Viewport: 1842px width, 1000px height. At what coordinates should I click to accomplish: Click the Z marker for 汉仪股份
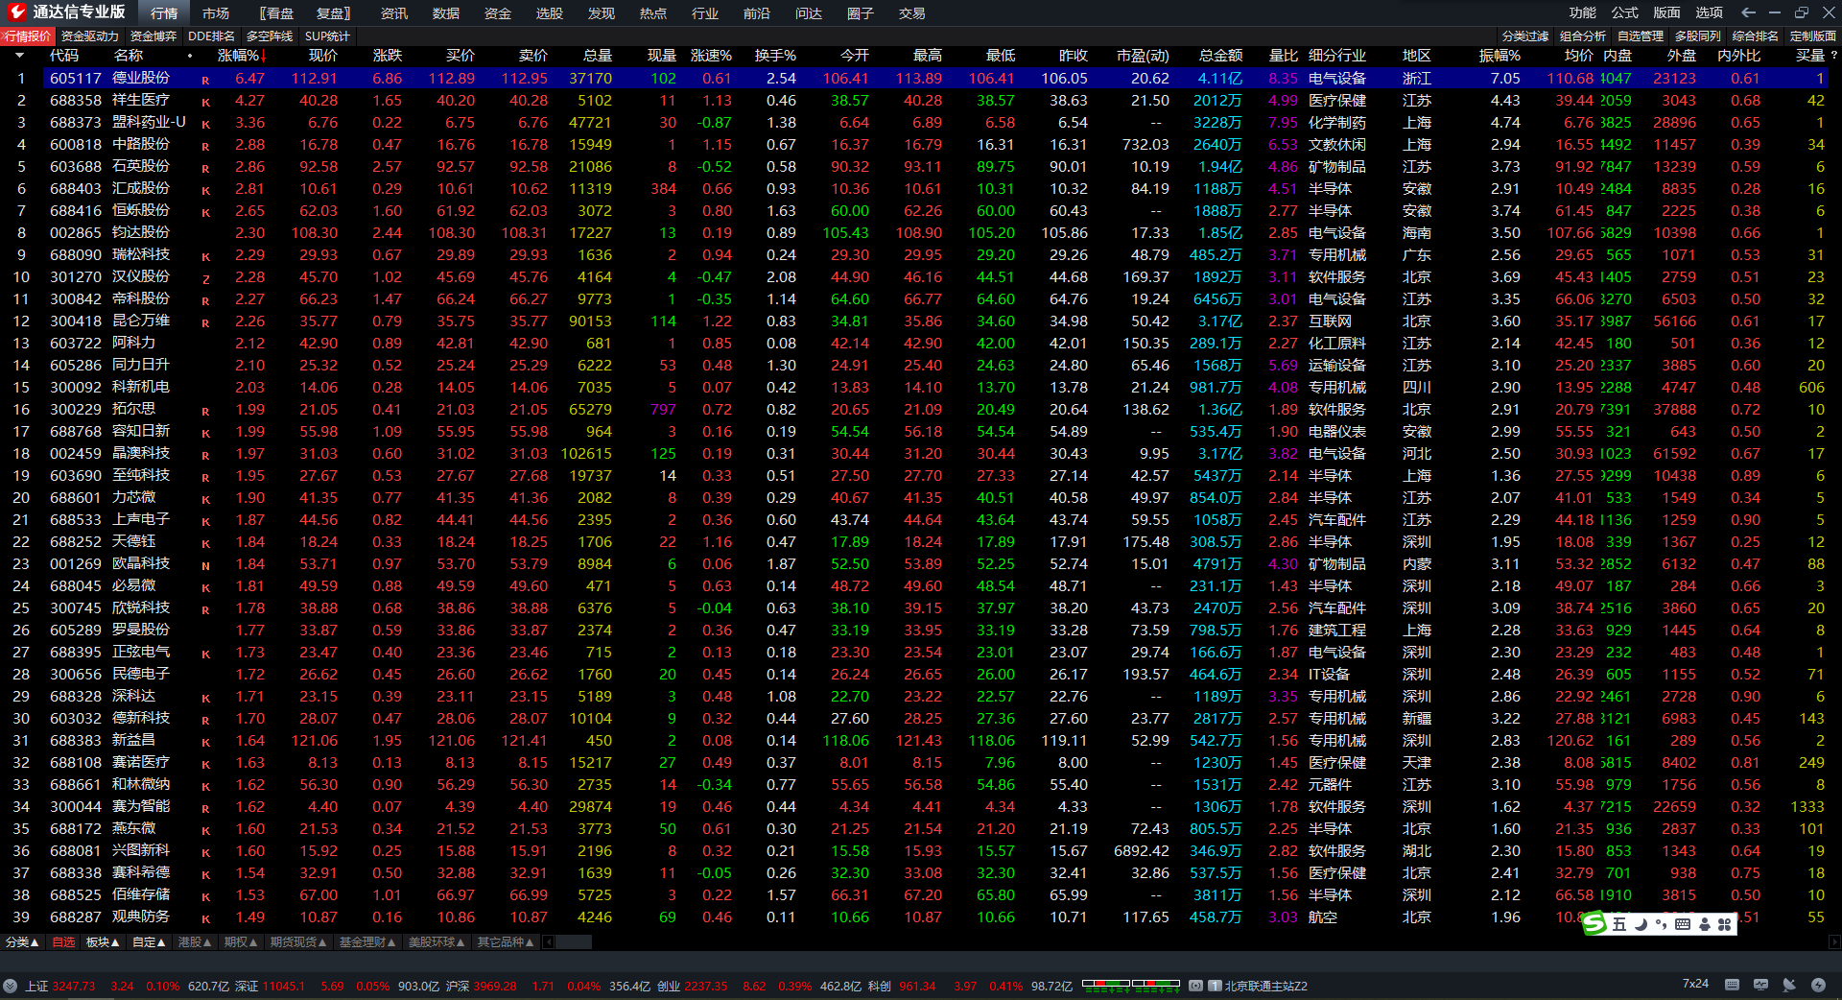(205, 278)
